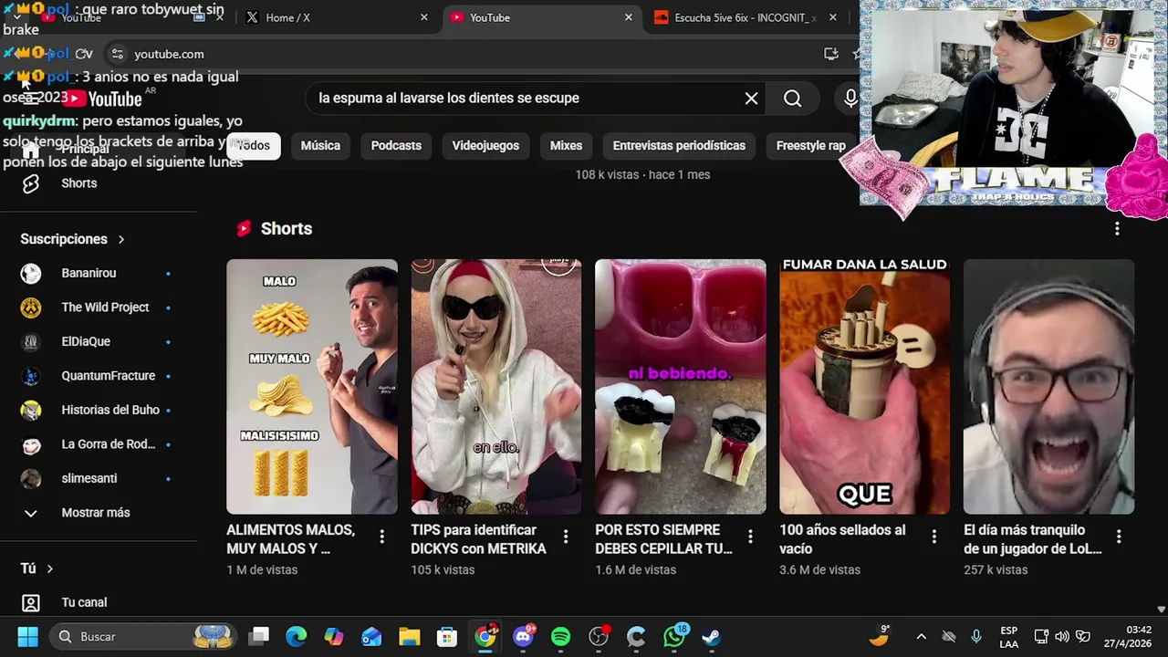Open Tu canal icon in sidebar

pyautogui.click(x=31, y=603)
